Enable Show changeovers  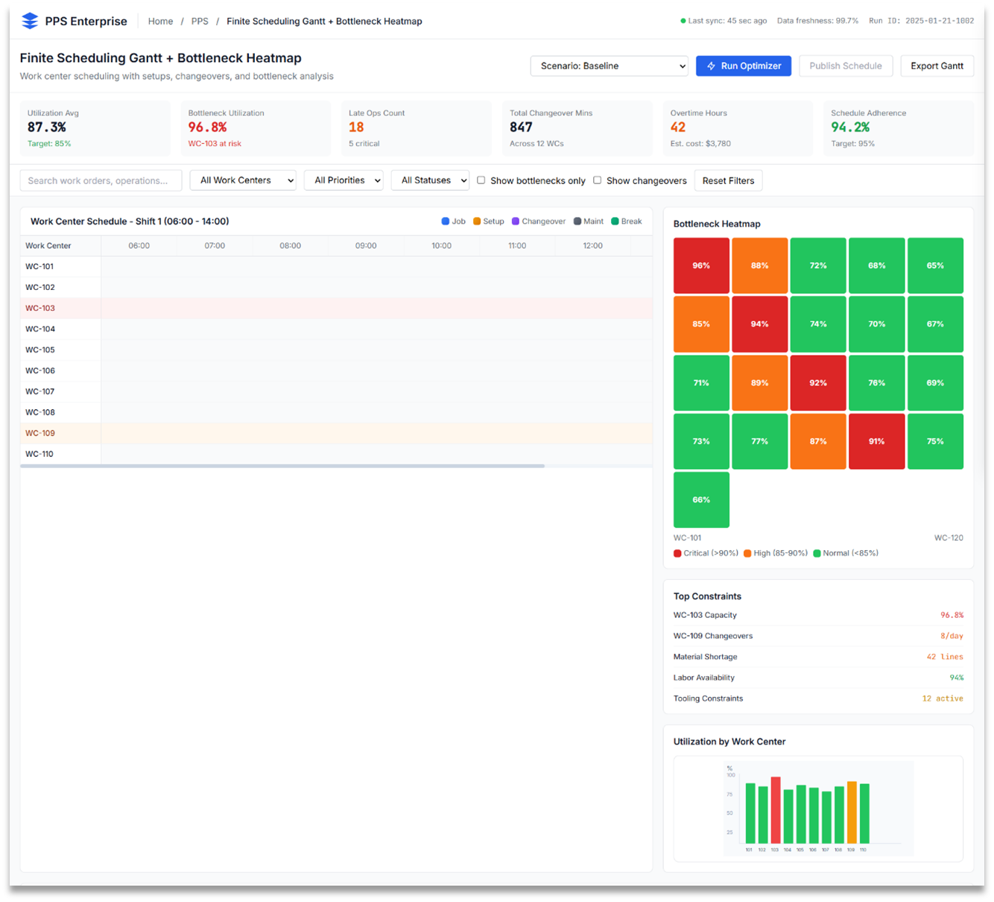(597, 180)
